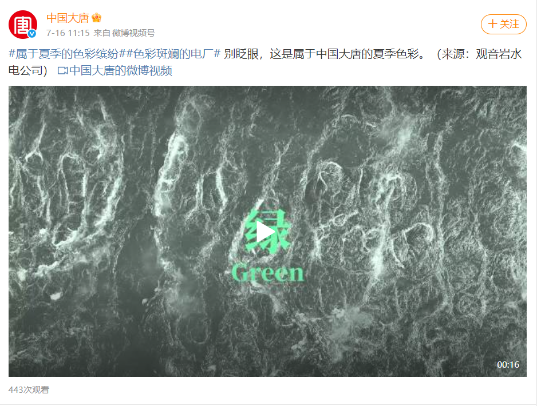
Task: Click the 00:16 video duration label
Action: pos(508,365)
